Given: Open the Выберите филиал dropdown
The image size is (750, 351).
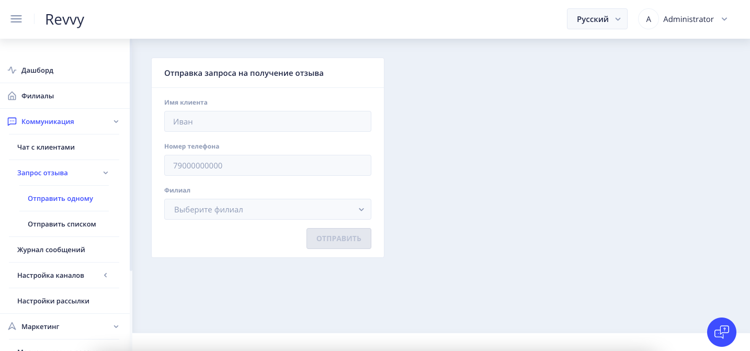Looking at the screenshot, I should coord(268,209).
